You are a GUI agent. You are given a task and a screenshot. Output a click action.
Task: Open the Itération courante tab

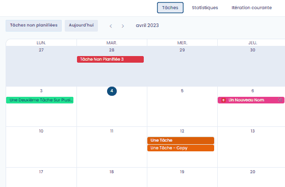pos(251,8)
